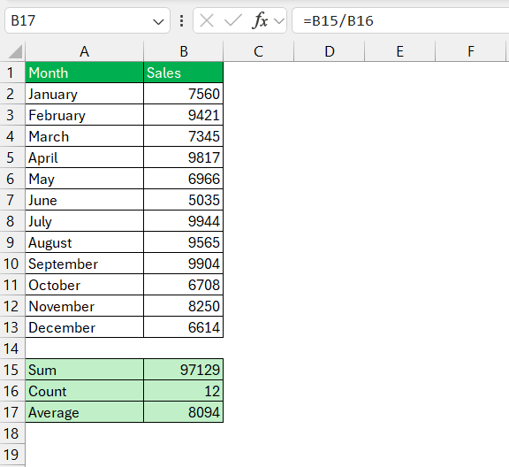Screen dimensions: 509x467
Task: Click the Enter checkmark icon in formula bar
Action: [232, 21]
